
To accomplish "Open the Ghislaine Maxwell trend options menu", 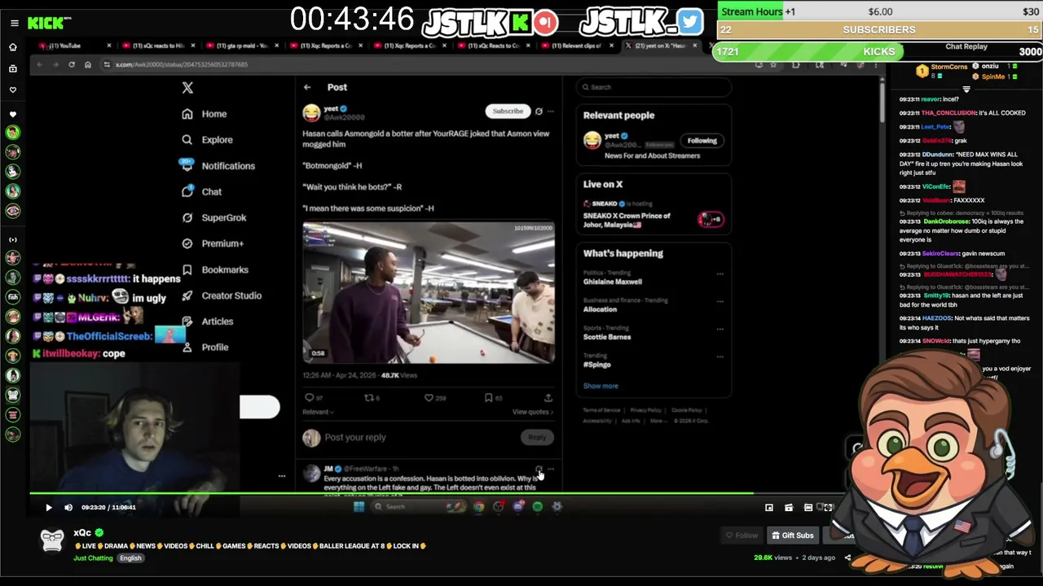I will (x=720, y=274).
